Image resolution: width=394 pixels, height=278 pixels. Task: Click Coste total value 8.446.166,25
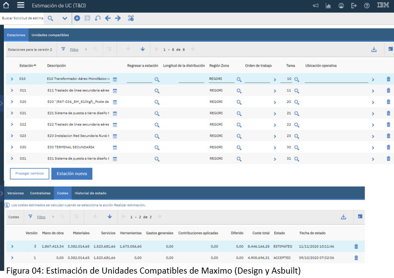258,247
